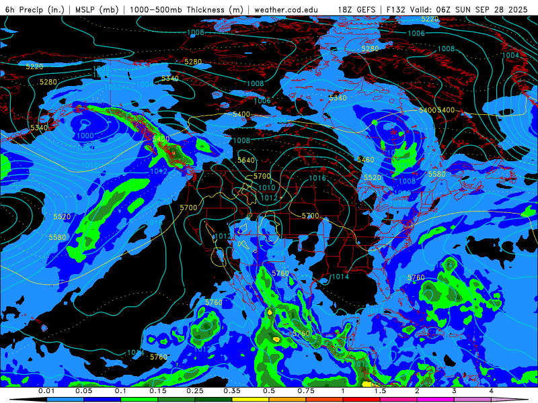The image size is (538, 403).
Task: Click the 5640 thickness contour label
Action: 246,160
